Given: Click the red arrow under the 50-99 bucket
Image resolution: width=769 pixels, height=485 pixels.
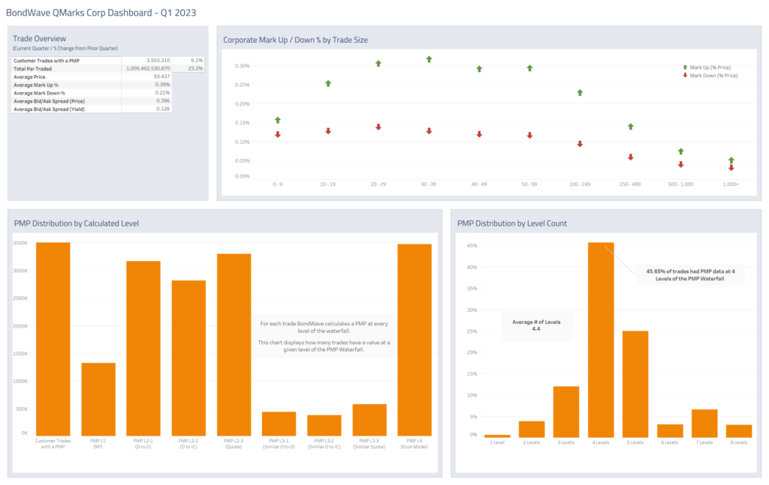Looking at the screenshot, I should (x=529, y=136).
